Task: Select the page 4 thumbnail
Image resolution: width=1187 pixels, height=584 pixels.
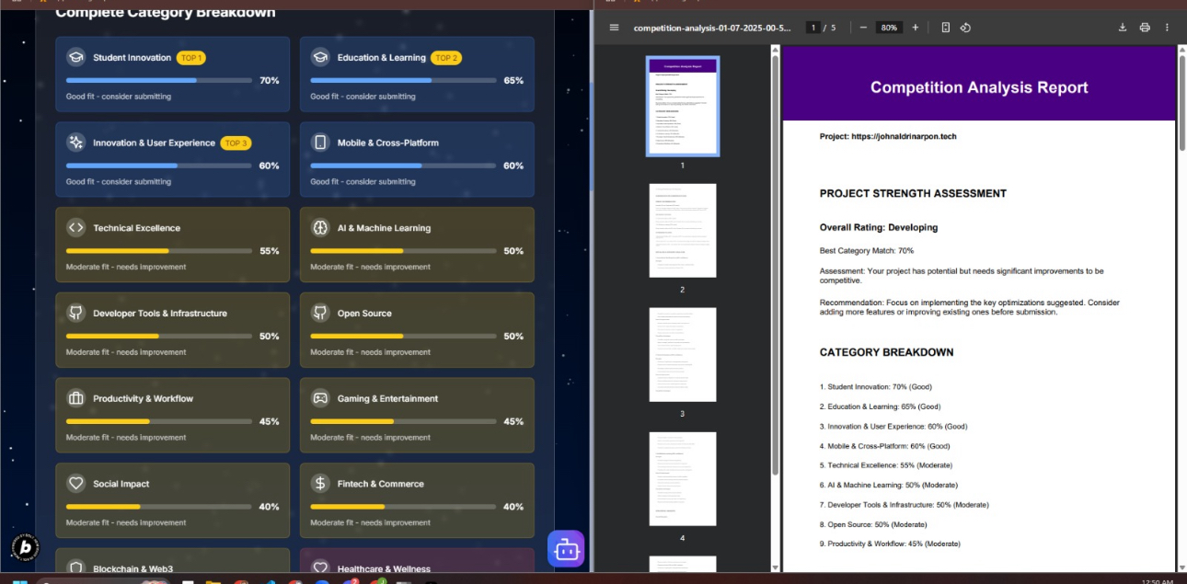Action: click(683, 479)
